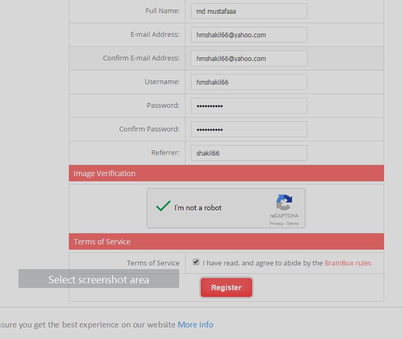The width and height of the screenshot is (403, 339).
Task: Edit the Referrer input field
Action: pyautogui.click(x=249, y=153)
